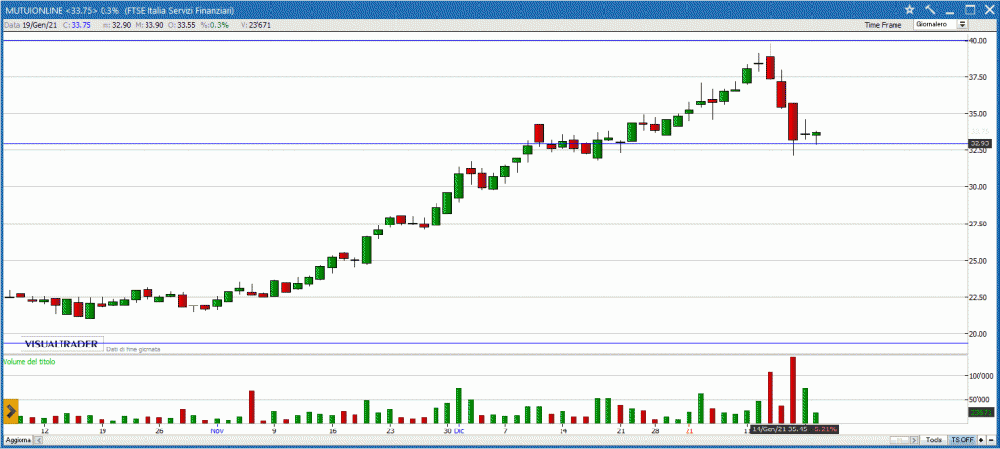
Task: Click the 27.50 price axis label
Action: (x=979, y=224)
